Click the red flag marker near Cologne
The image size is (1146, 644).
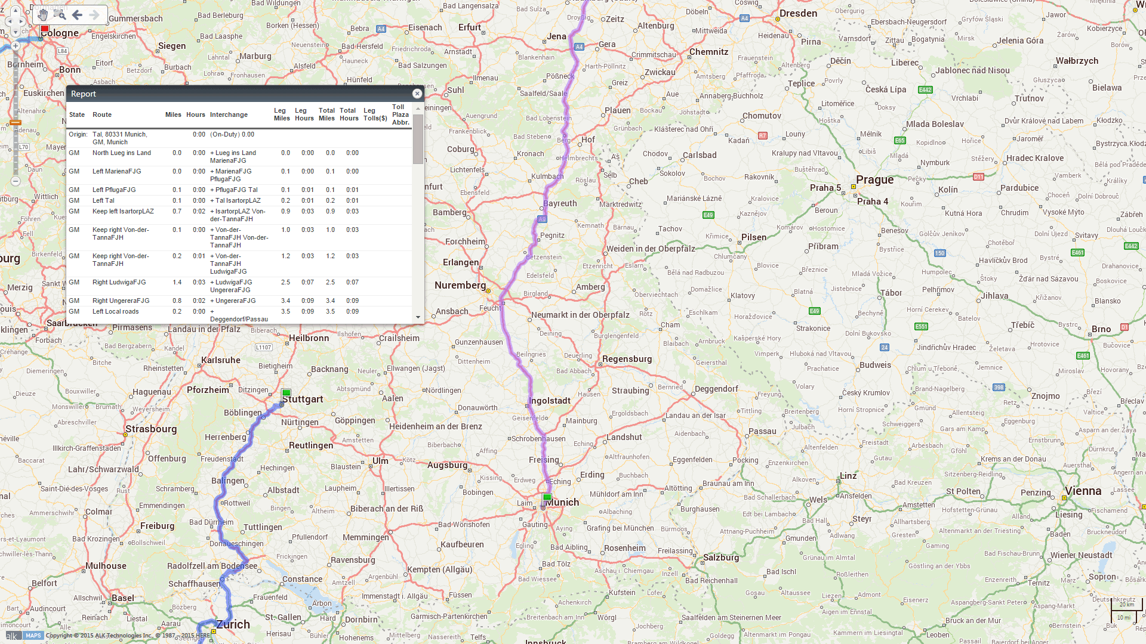pos(45,29)
